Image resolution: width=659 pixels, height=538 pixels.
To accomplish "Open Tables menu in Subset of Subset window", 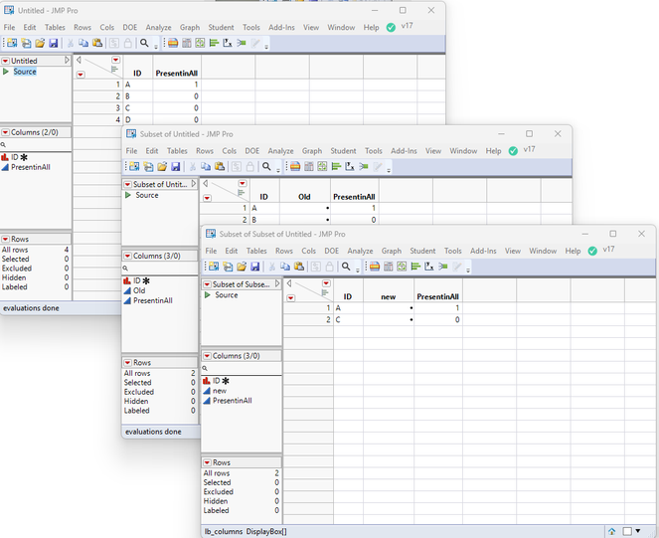I will [x=256, y=251].
